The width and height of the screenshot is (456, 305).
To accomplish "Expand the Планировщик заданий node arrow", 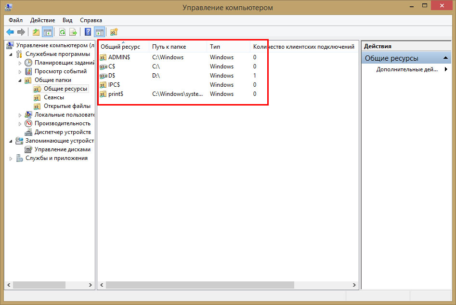I will [x=20, y=63].
